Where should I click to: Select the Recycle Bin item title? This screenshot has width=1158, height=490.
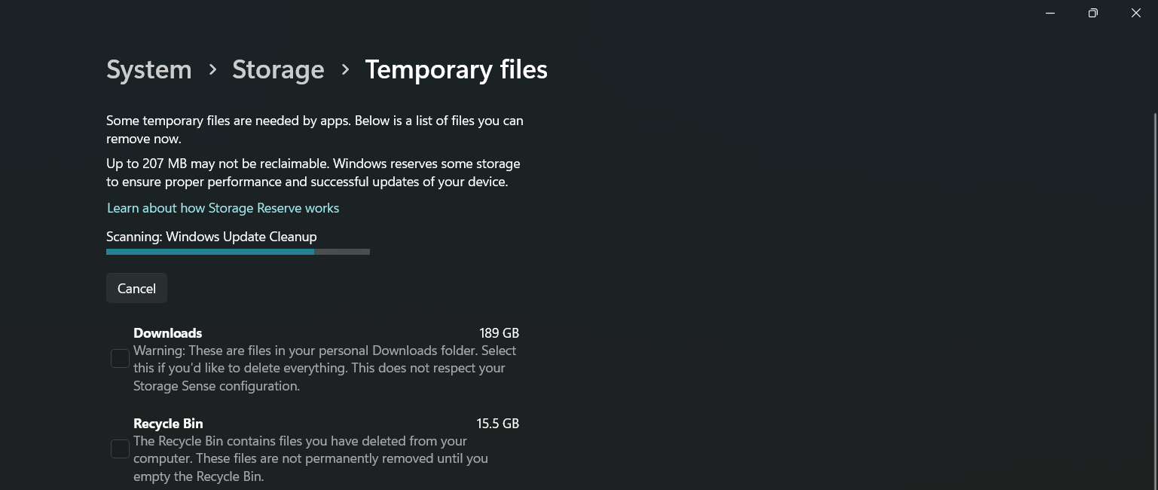tap(168, 423)
